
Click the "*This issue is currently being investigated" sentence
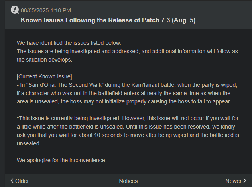[69, 118]
